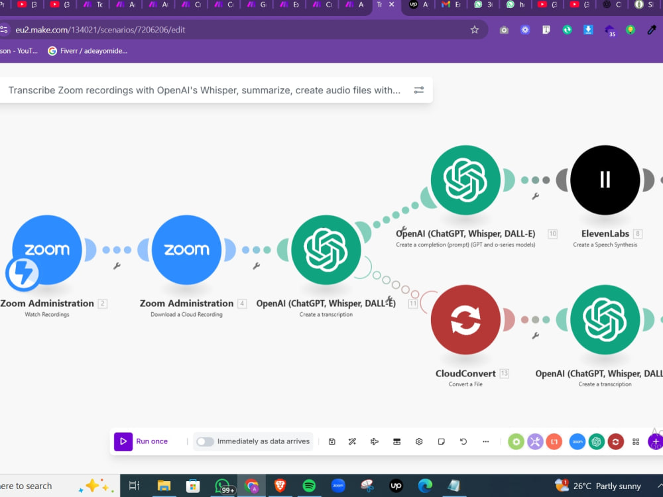Open File Explorer from the taskbar
663x497 pixels.
(164, 486)
